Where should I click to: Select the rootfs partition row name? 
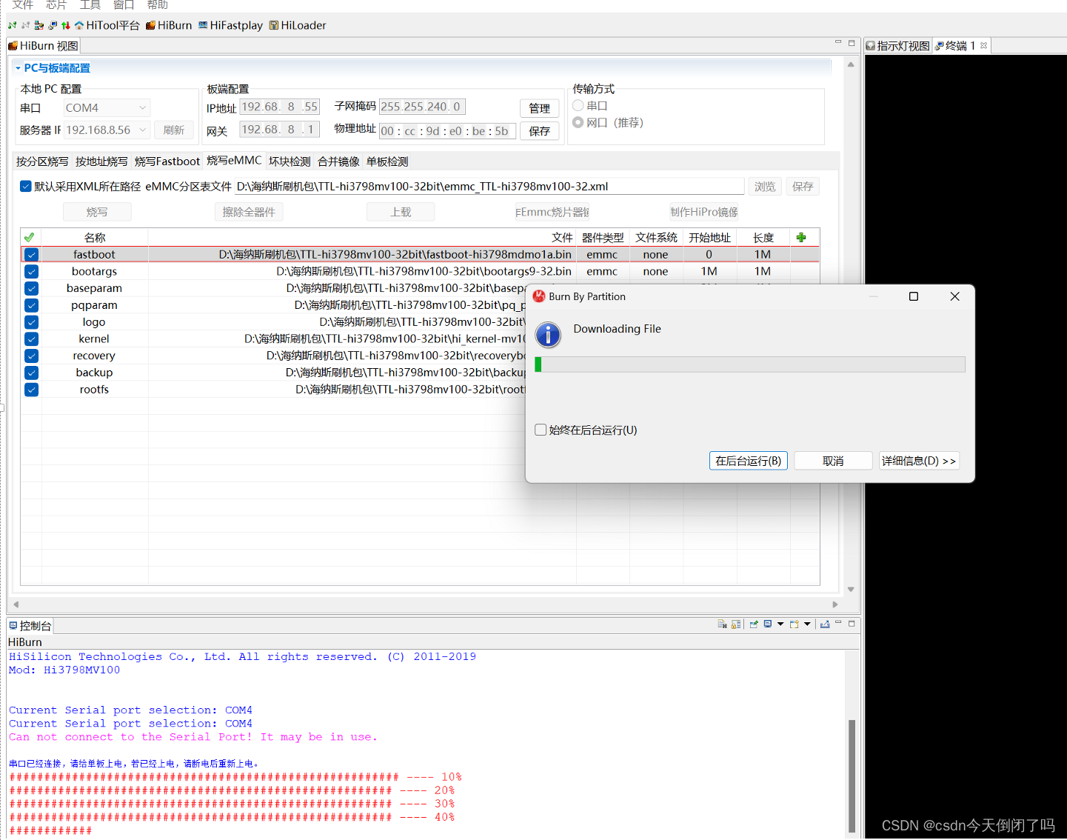[x=94, y=390]
